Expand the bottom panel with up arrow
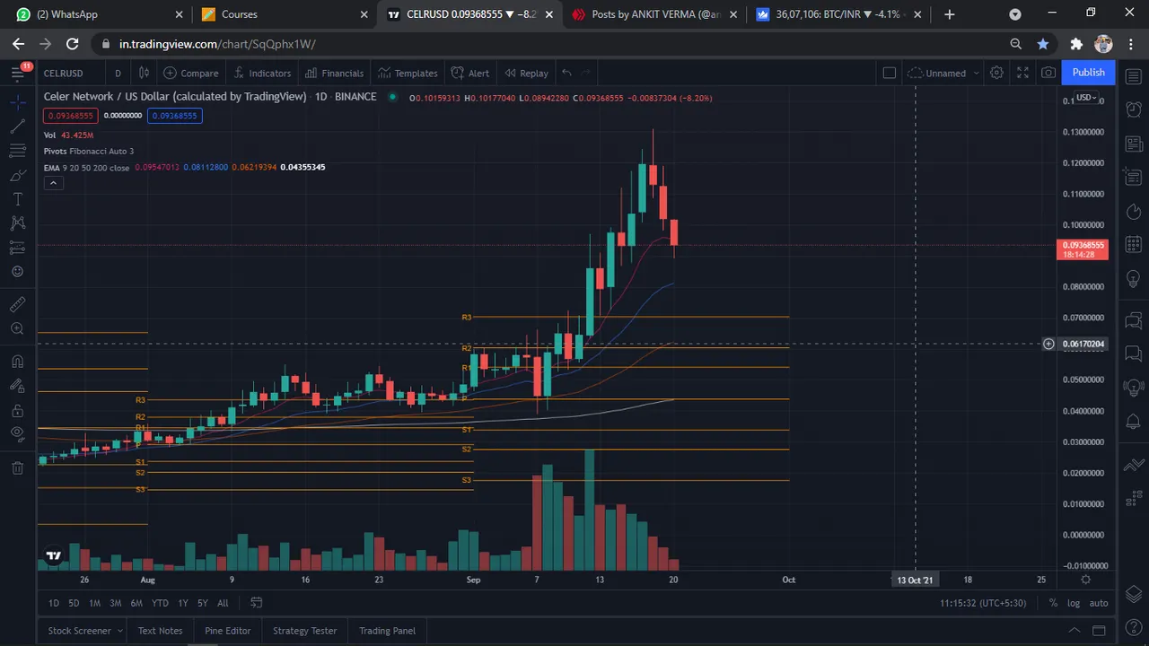1149x646 pixels. click(x=1074, y=631)
